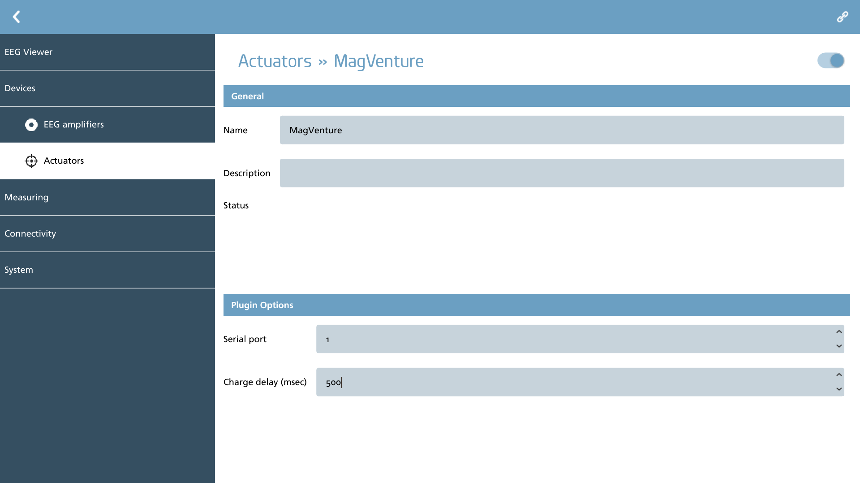
Task: Select Devices in the sidebar
Action: (x=107, y=88)
